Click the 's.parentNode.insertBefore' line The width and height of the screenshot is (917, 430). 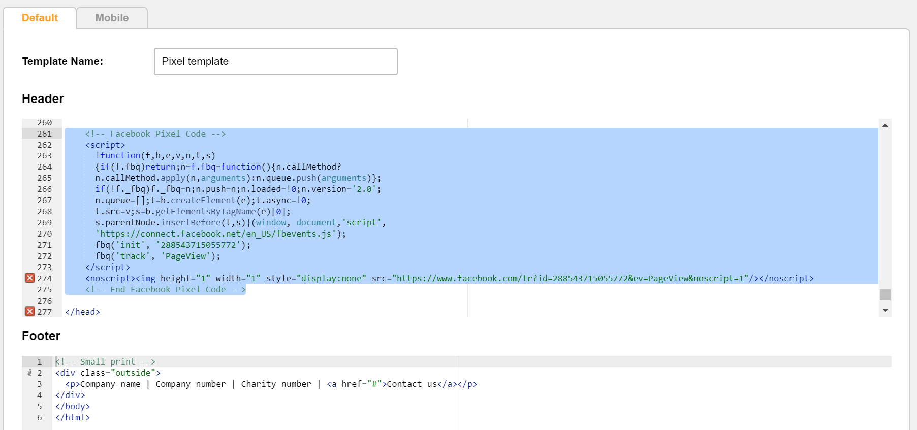coord(241,223)
